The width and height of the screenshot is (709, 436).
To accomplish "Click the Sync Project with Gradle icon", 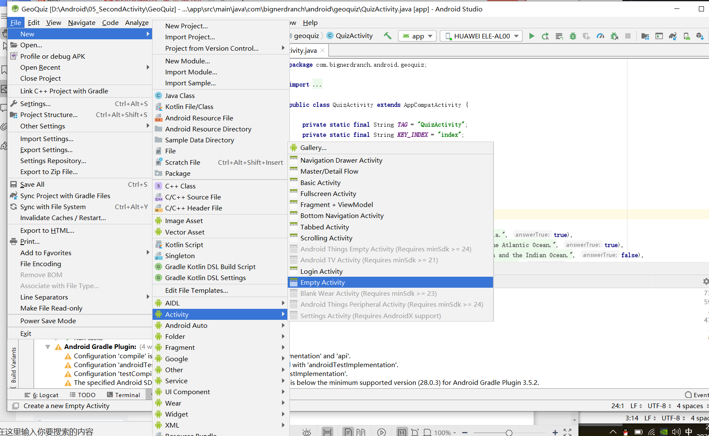I will 673,36.
